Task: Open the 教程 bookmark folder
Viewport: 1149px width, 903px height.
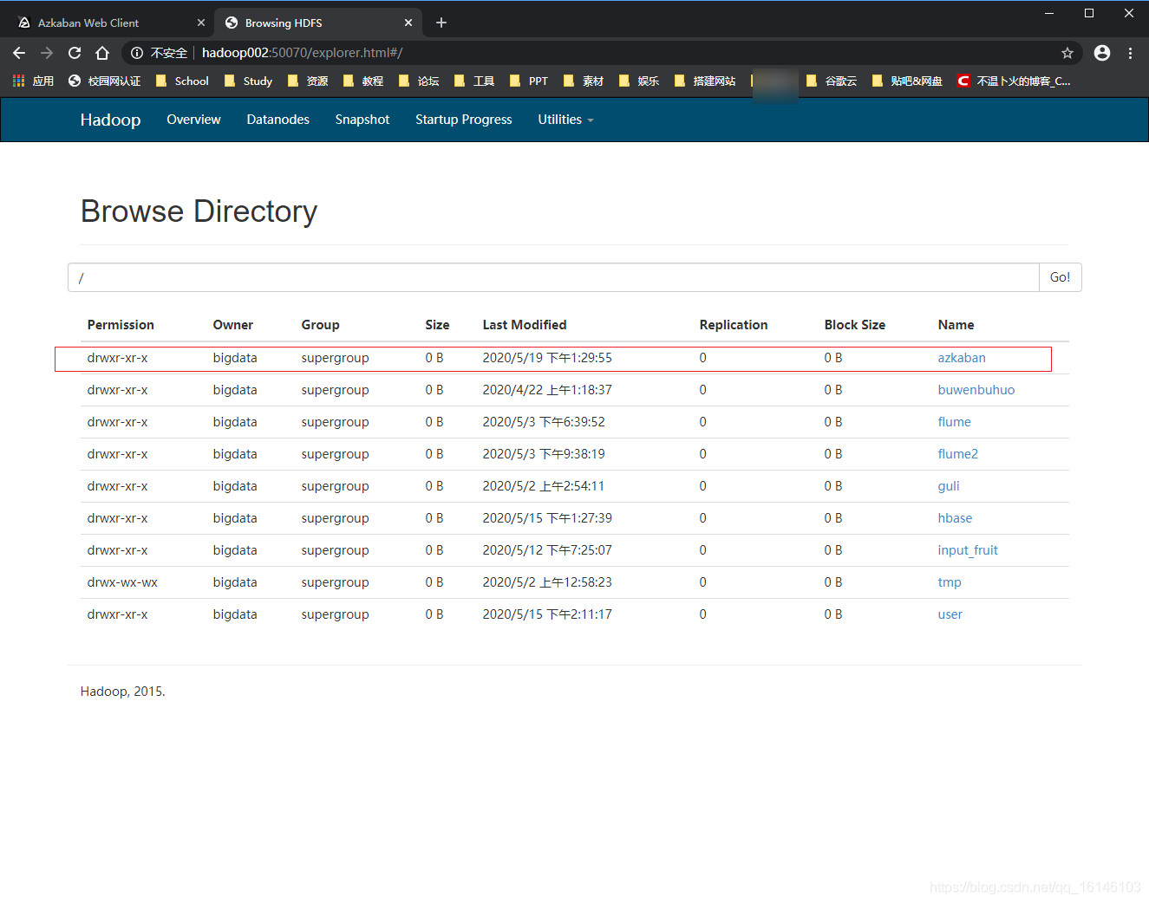Action: [363, 81]
